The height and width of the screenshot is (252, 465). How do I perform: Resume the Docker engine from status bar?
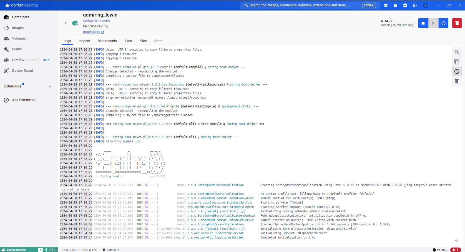click(x=40, y=250)
